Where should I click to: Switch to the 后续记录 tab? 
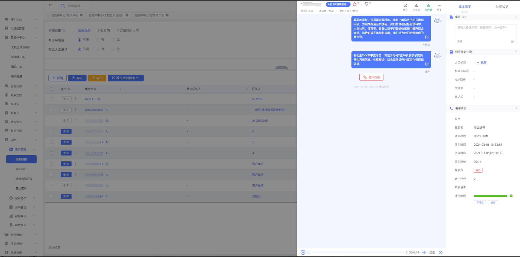(x=502, y=6)
